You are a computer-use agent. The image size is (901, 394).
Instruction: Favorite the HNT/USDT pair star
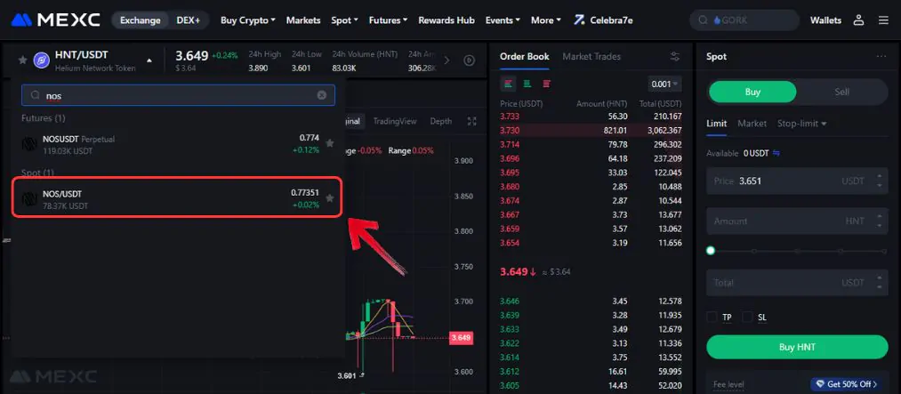click(22, 60)
